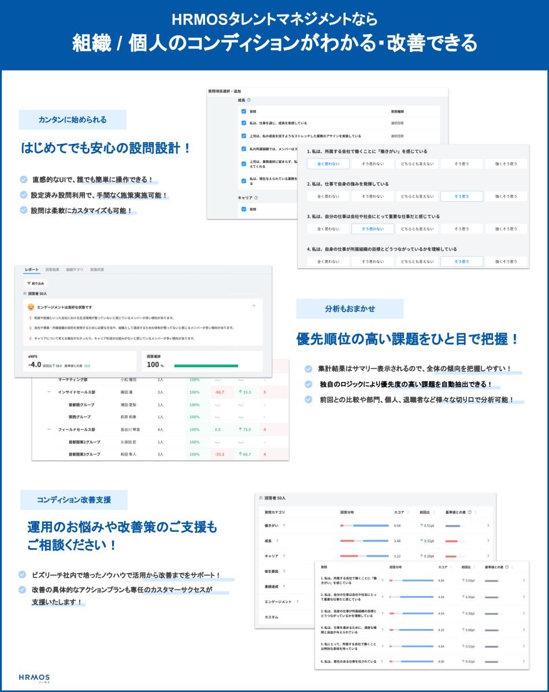Screen dimensions: 549x692
Task: Switch to the 回答結果 tab
Action: click(53, 269)
